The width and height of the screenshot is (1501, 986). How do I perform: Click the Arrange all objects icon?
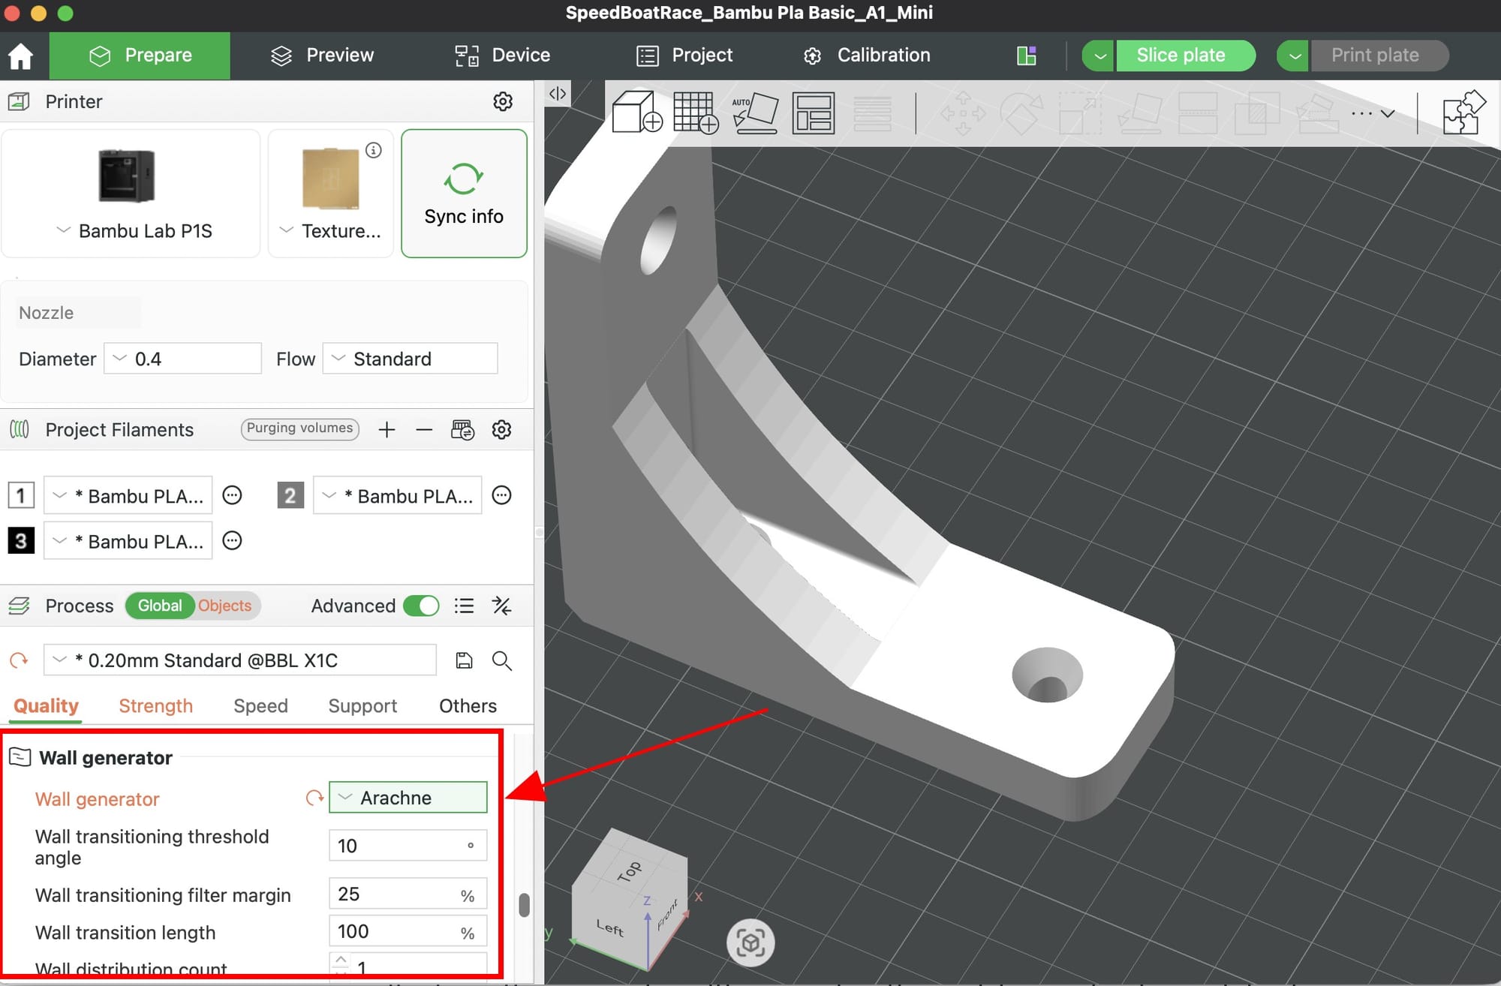point(813,113)
